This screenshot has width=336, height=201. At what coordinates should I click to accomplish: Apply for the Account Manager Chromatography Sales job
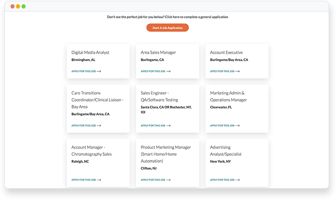click(x=86, y=180)
